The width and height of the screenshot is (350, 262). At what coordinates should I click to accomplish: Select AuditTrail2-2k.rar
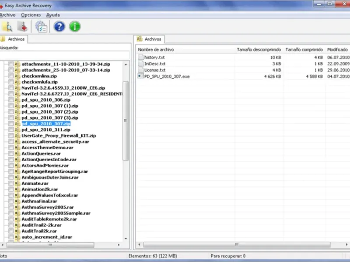(42, 225)
